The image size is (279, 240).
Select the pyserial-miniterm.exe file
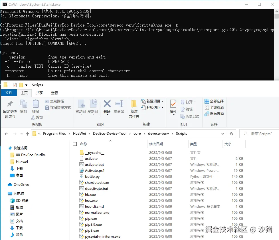(103, 237)
